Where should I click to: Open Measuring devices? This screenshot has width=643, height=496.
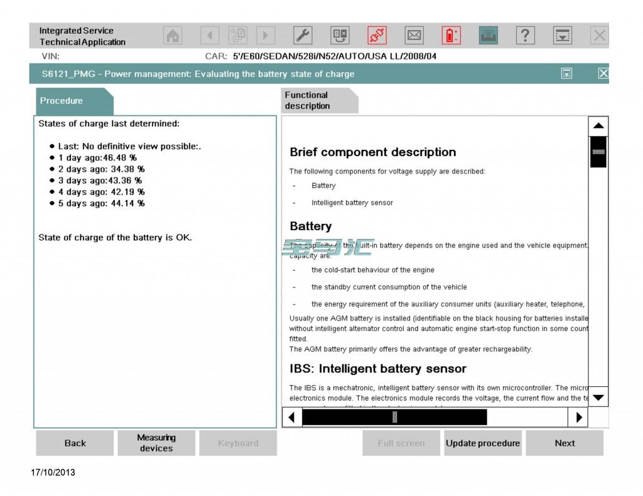coord(156,443)
